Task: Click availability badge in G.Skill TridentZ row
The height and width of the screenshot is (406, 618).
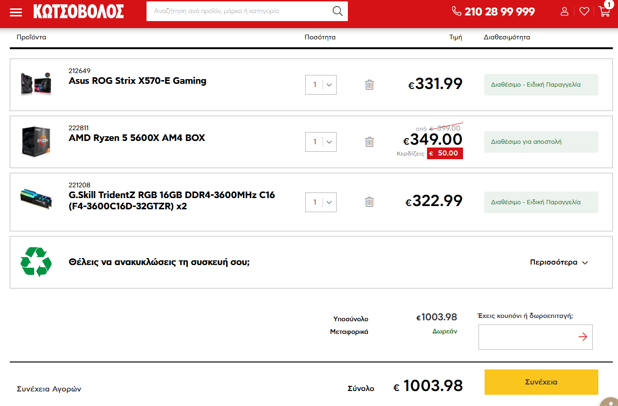Action: [x=541, y=202]
